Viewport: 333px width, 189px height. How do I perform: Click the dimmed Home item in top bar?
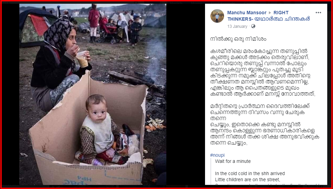(x=197, y=3)
